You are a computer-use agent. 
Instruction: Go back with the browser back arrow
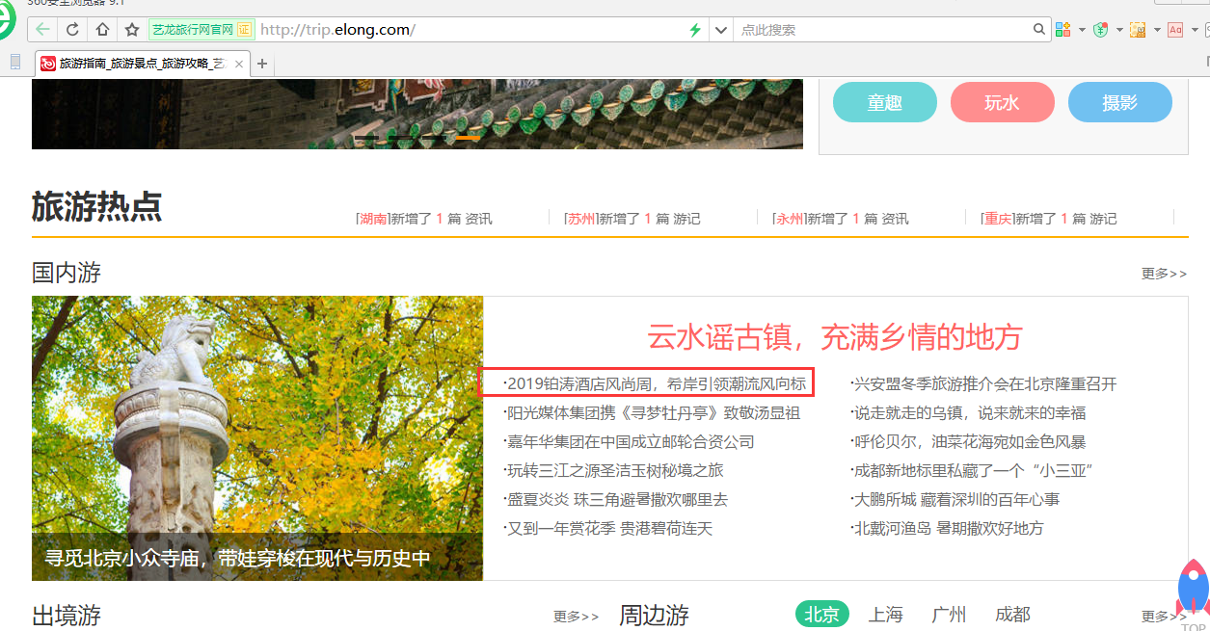pos(42,30)
